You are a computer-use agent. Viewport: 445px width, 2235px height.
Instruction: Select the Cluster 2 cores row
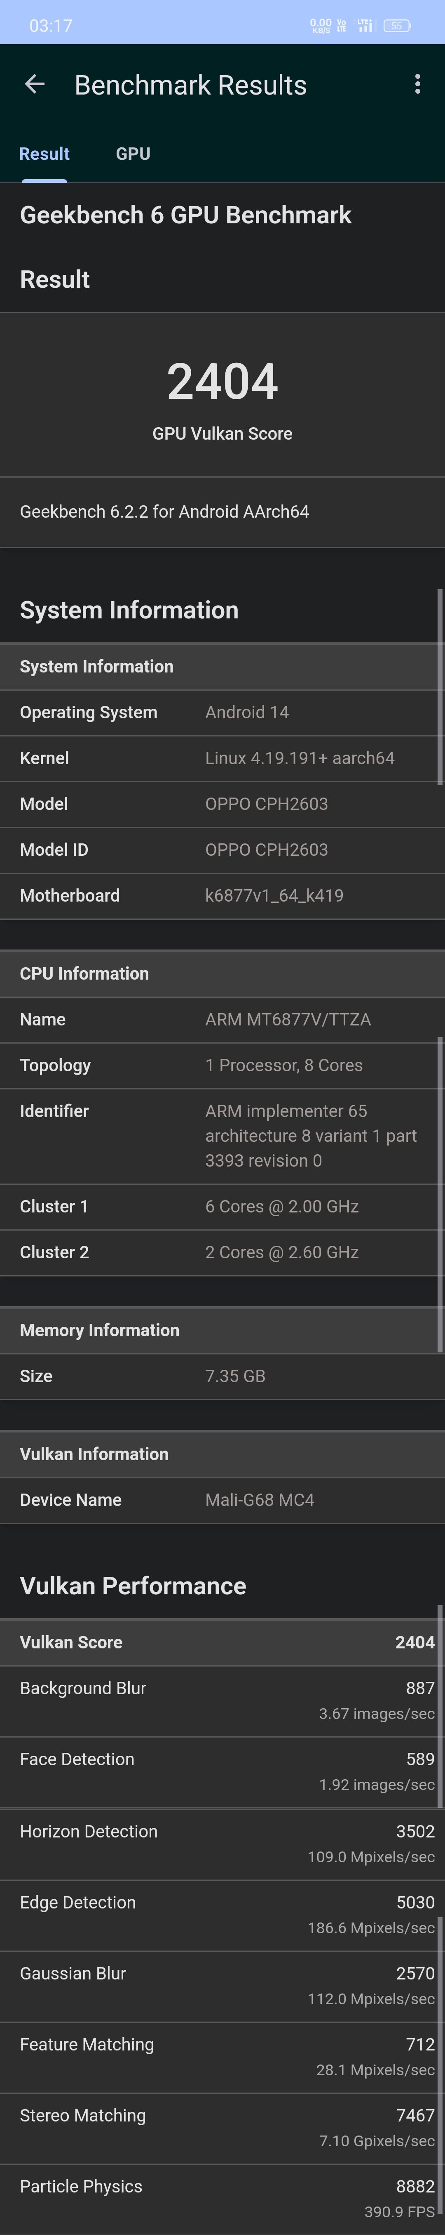click(x=222, y=1252)
